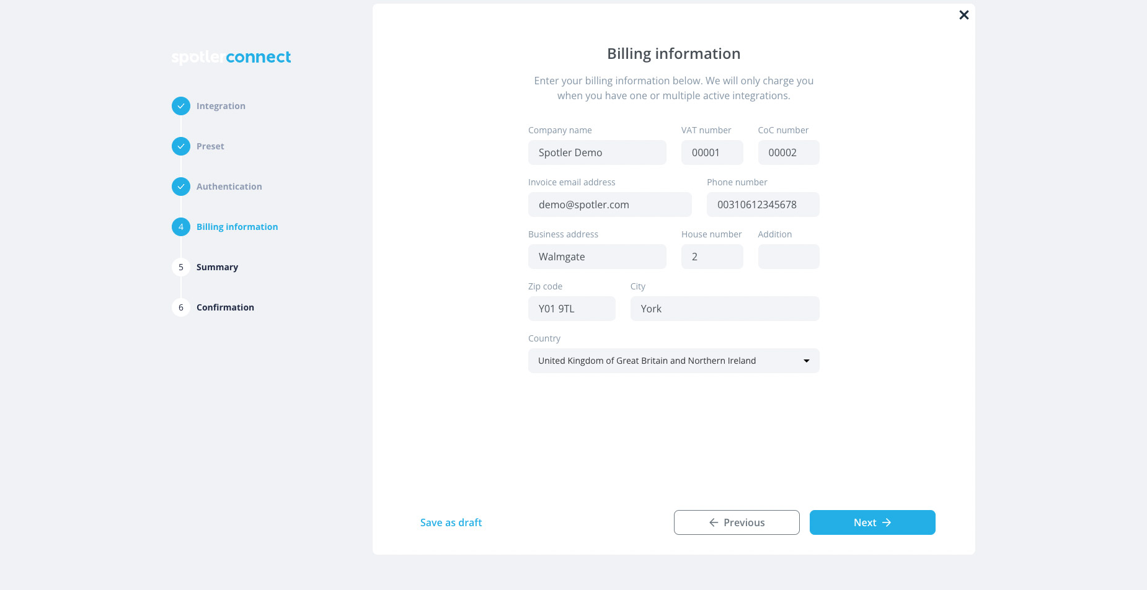Focus the Company name field
The image size is (1147, 590).
tap(597, 152)
